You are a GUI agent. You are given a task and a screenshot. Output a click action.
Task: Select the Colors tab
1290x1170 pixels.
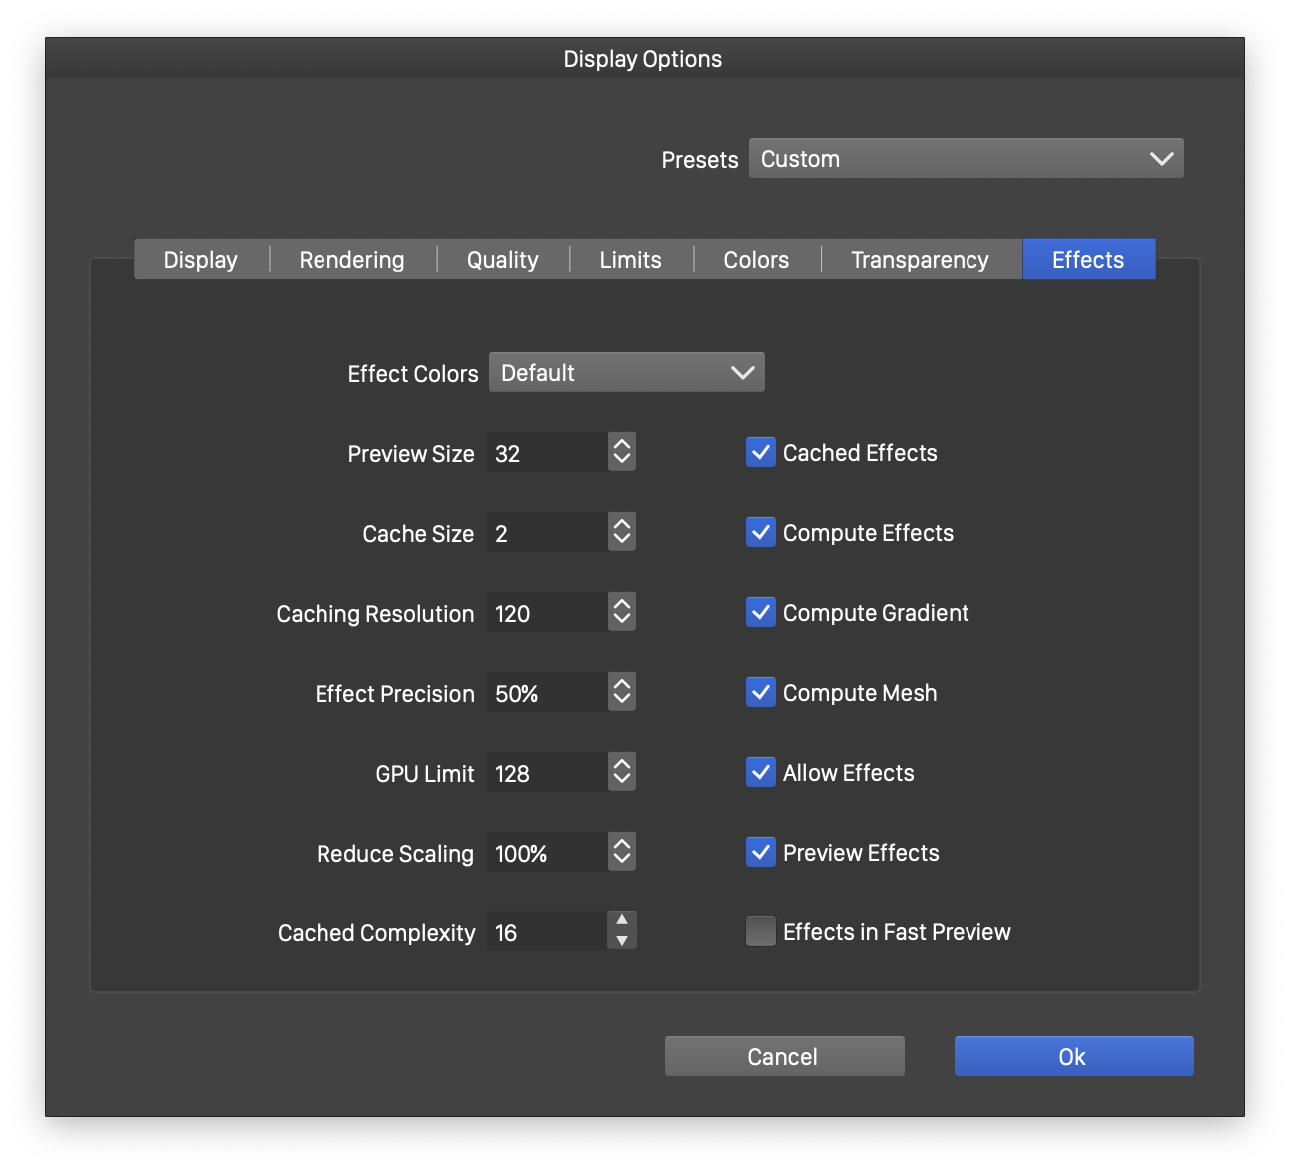(756, 260)
